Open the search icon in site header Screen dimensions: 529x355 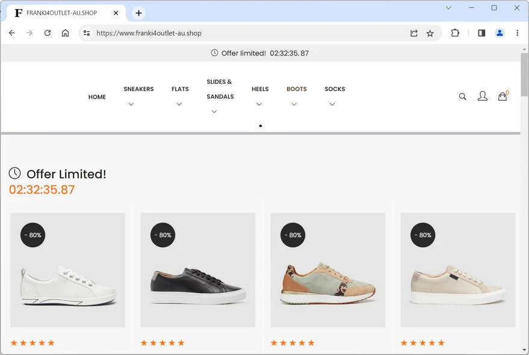(x=463, y=96)
